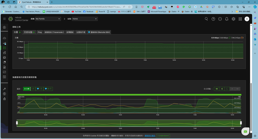Open the Remote SSH tab
Screen dimensions: 258x139
tap(99, 32)
